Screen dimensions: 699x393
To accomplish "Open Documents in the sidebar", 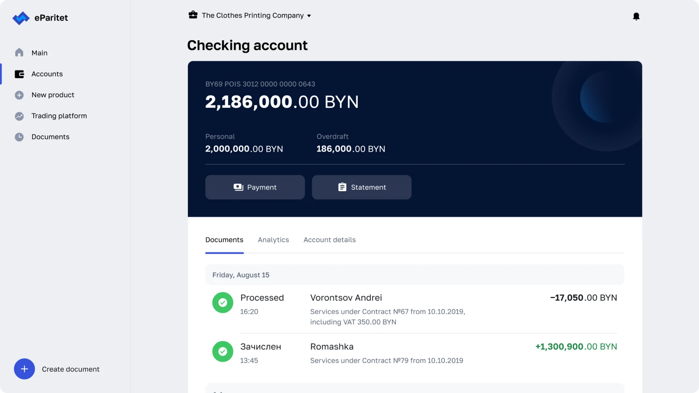I will [51, 137].
